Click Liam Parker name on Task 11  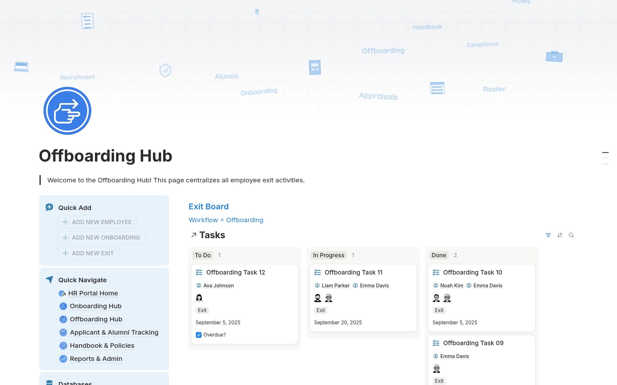point(335,286)
